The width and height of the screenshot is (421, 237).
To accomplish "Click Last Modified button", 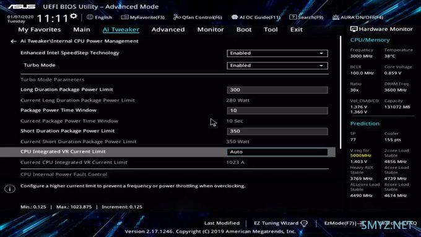I will pos(222,223).
